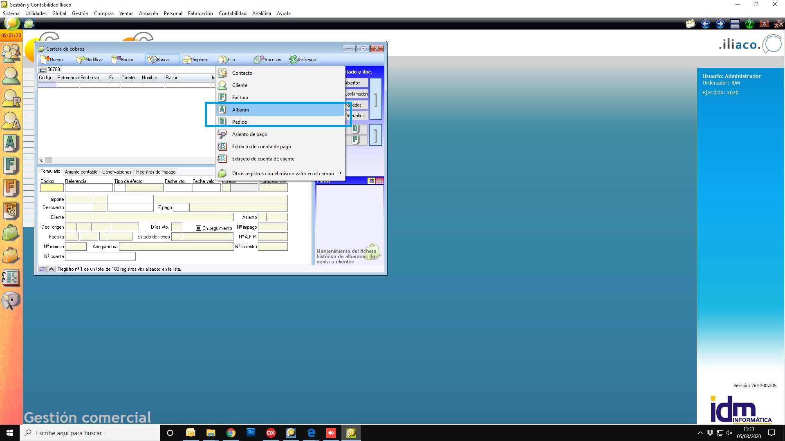Click the red X window icon in top bar

click(764, 24)
